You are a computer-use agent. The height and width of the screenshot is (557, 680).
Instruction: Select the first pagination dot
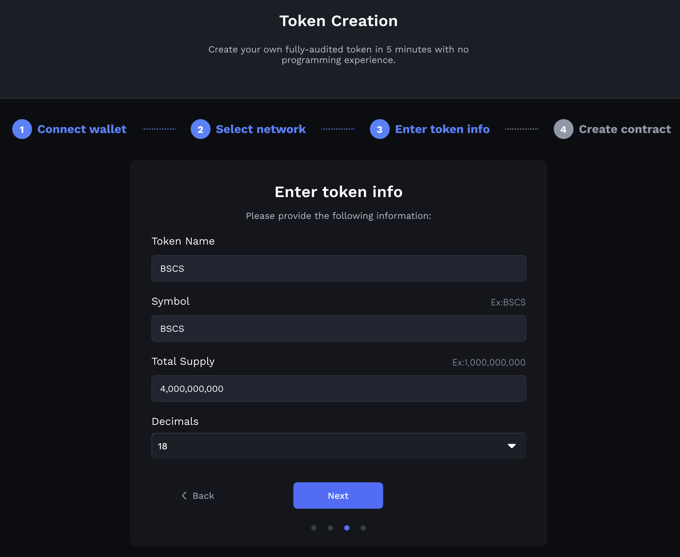314,528
